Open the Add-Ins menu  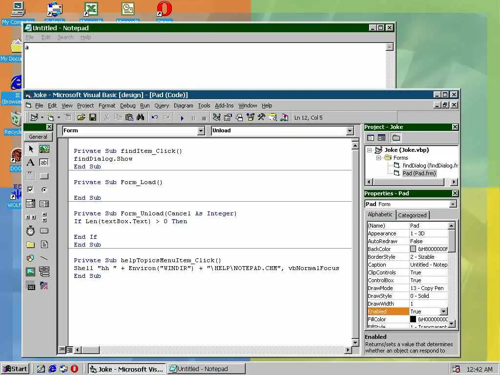tap(224, 105)
